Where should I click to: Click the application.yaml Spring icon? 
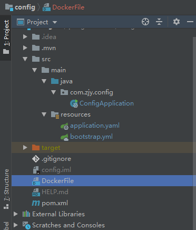click(64, 126)
